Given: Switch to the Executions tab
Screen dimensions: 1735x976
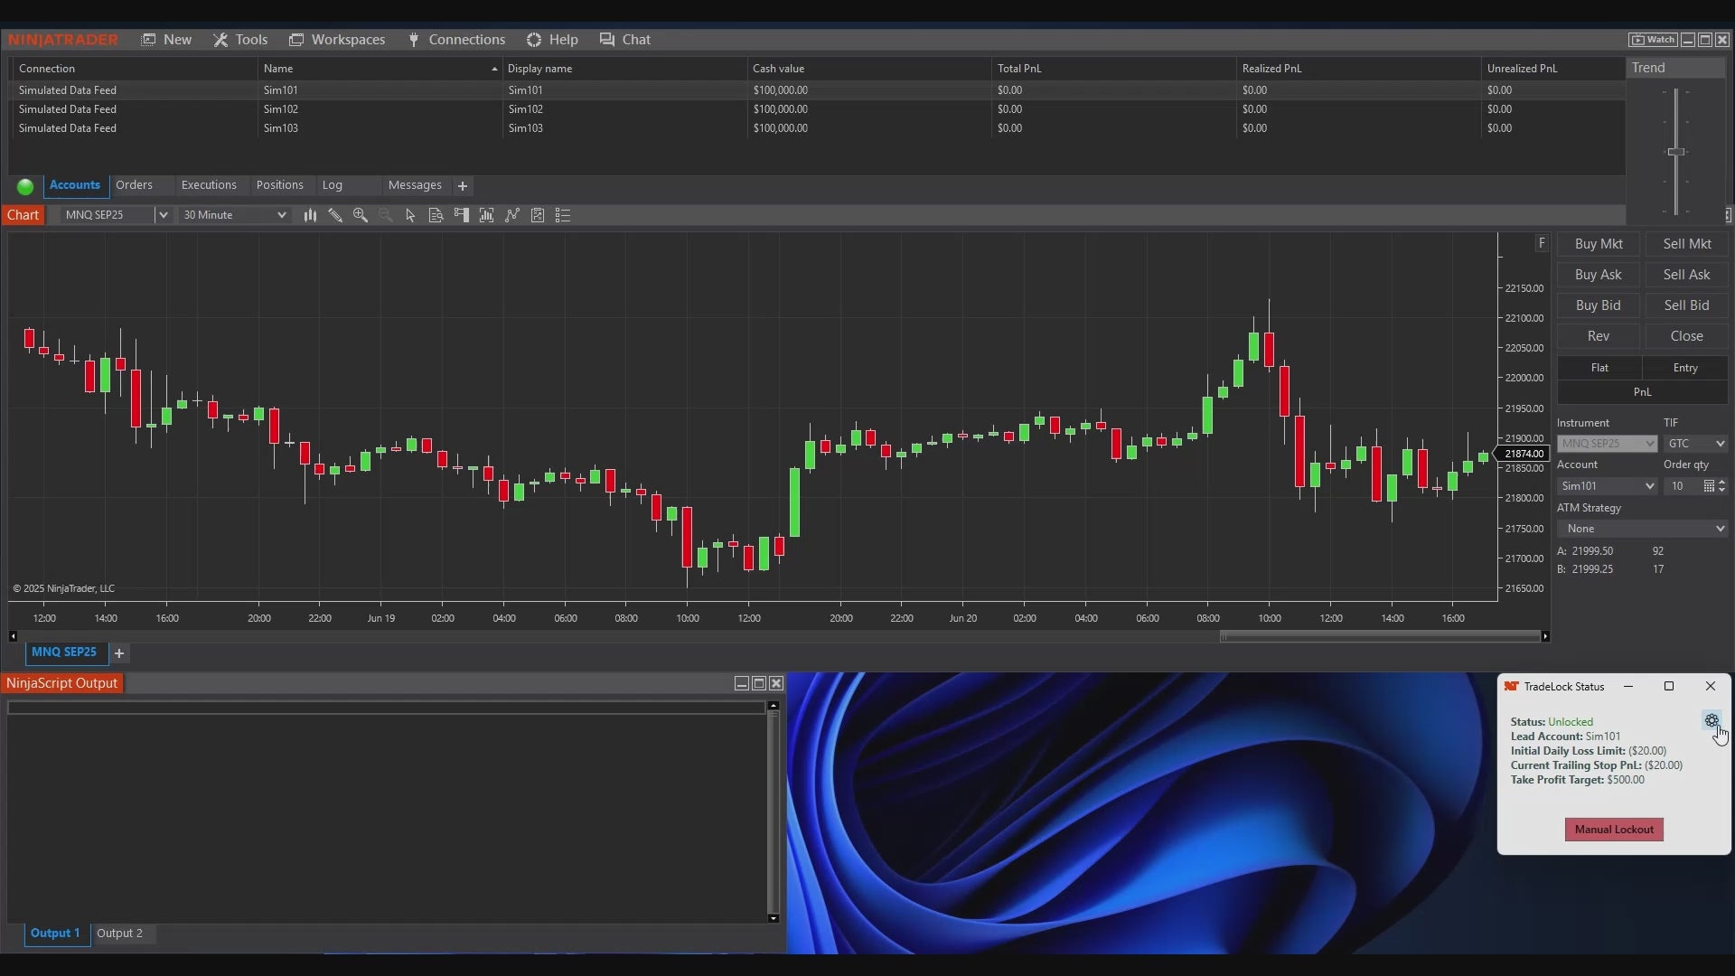Looking at the screenshot, I should click(x=209, y=185).
